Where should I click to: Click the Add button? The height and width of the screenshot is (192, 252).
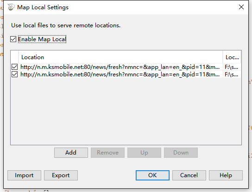71,153
